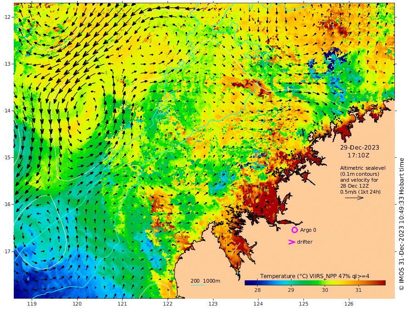Click the 'and velocity for' caption line
The width and height of the screenshot is (404, 312).
tap(359, 180)
